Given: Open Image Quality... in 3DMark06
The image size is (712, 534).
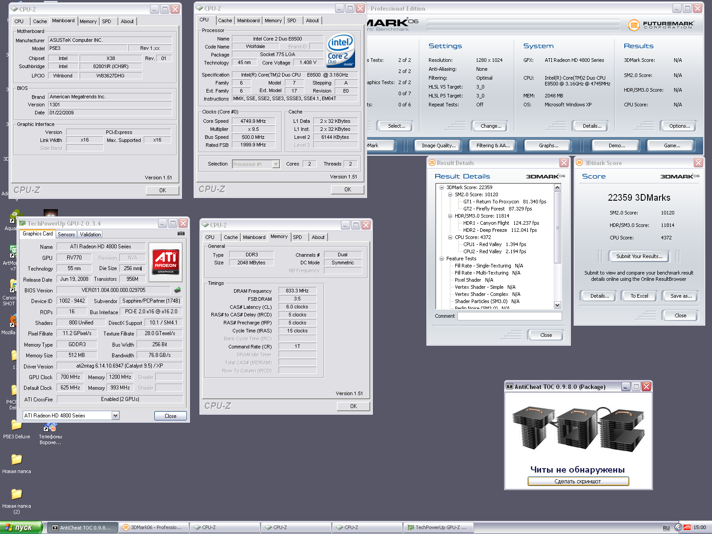Looking at the screenshot, I should (438, 146).
